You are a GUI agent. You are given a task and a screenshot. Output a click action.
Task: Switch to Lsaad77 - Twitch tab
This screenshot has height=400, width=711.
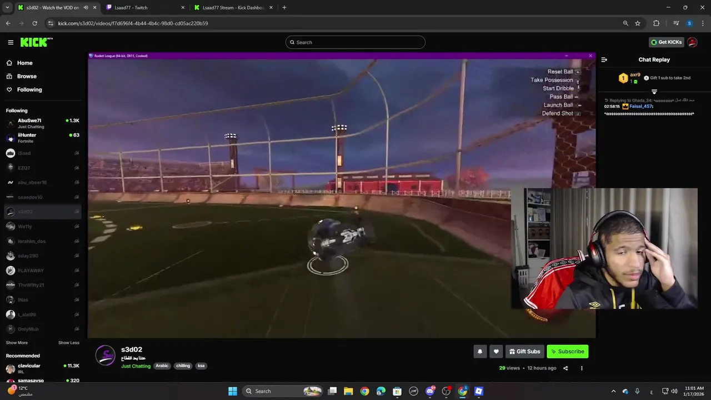(x=144, y=8)
